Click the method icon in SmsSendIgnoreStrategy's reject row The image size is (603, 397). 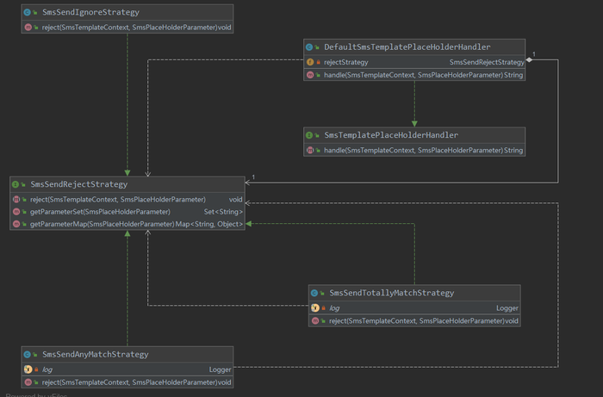tap(28, 28)
